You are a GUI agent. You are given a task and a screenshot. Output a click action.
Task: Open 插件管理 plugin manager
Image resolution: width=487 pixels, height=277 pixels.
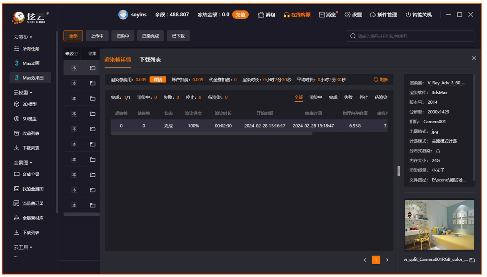pyautogui.click(x=373, y=15)
